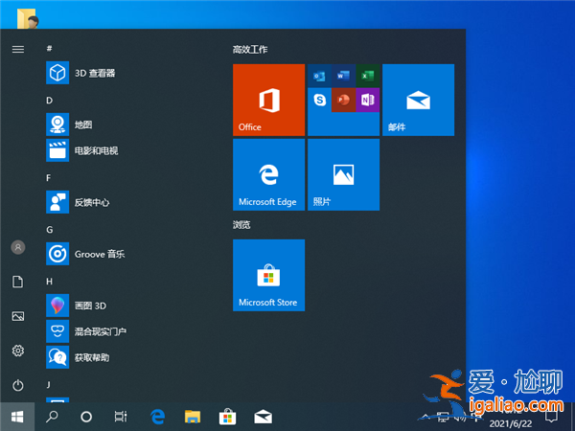
Task: Launch 地图 from the app list
Action: [x=69, y=125]
